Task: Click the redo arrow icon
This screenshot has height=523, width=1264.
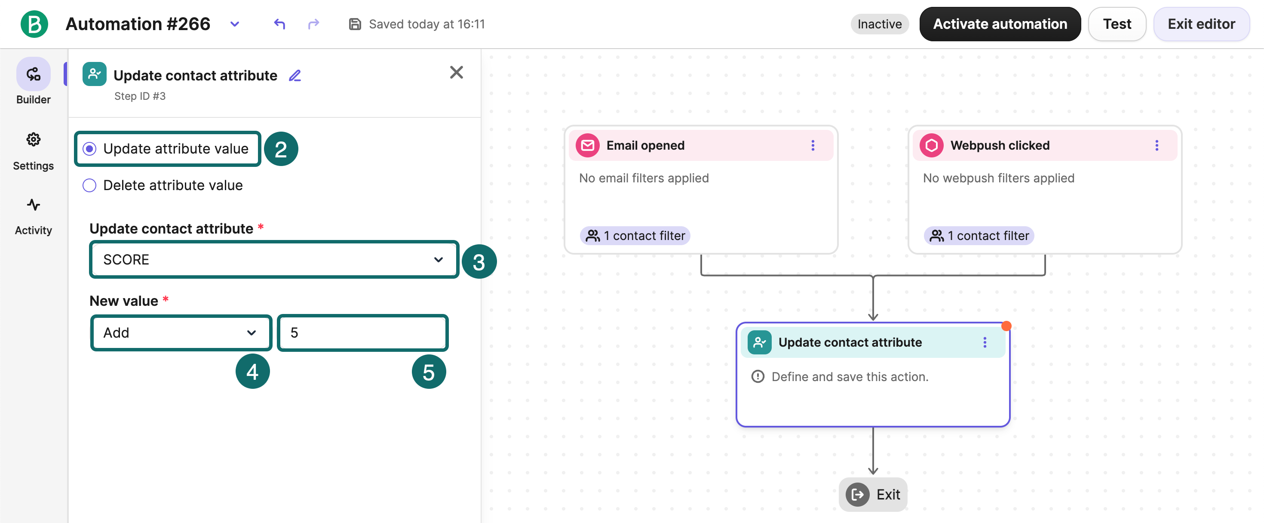Action: (313, 24)
